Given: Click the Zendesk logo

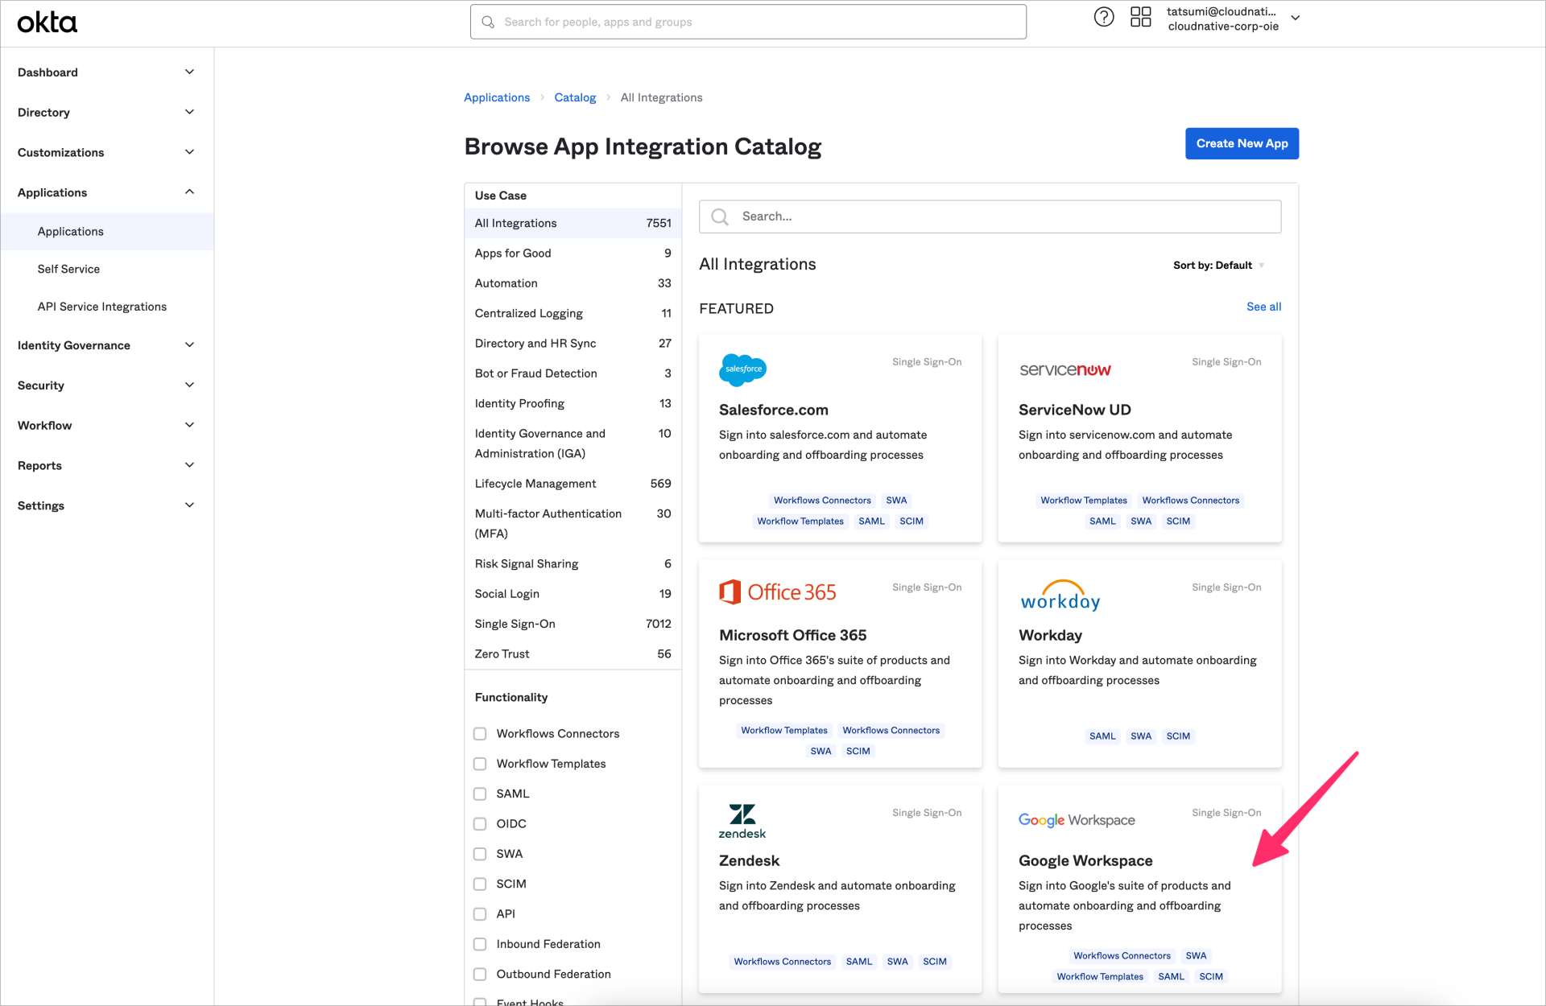Looking at the screenshot, I should tap(742, 820).
